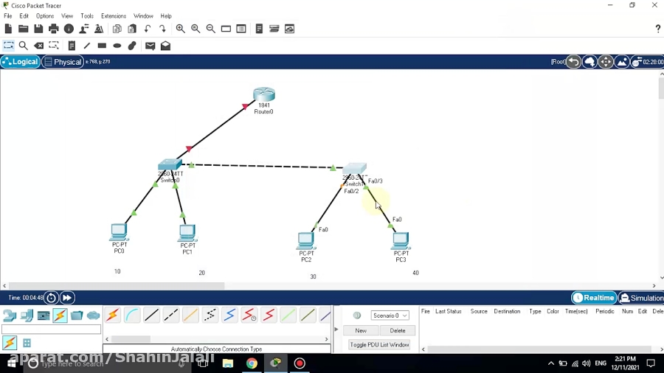
Task: Select the Add Simple PDU envelope
Action: pyautogui.click(x=151, y=46)
